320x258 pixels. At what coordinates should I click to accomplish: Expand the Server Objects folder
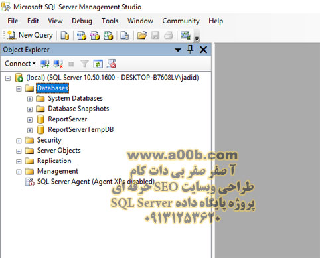click(x=19, y=151)
